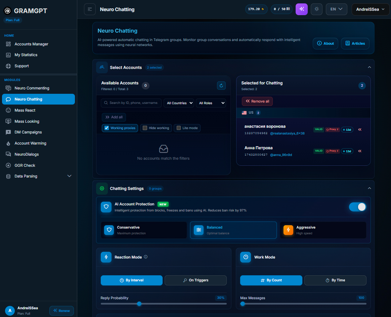Viewport: 391px width, 317px height.
Task: Click the Work Mode clock icon
Action: pyautogui.click(x=246, y=257)
